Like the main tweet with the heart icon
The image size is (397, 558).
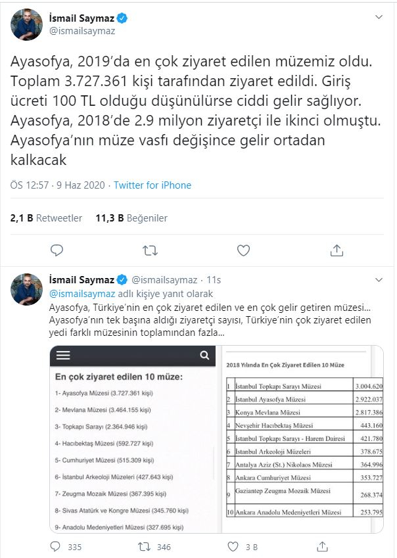tap(243, 251)
